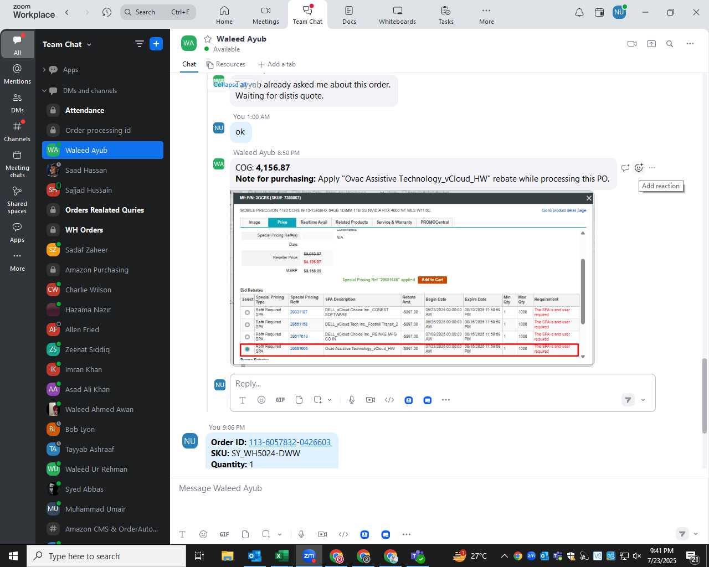Click microphone icon in main message box
Viewport: 709px width, 567px height.
click(x=301, y=534)
